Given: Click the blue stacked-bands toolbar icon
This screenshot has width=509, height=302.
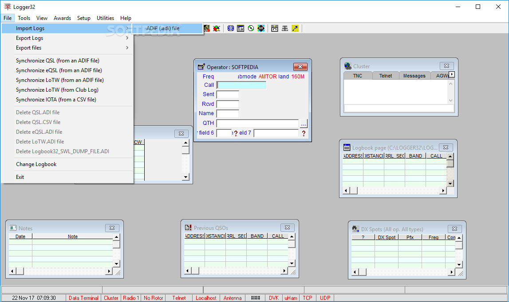Looking at the screenshot, I should [x=230, y=28].
